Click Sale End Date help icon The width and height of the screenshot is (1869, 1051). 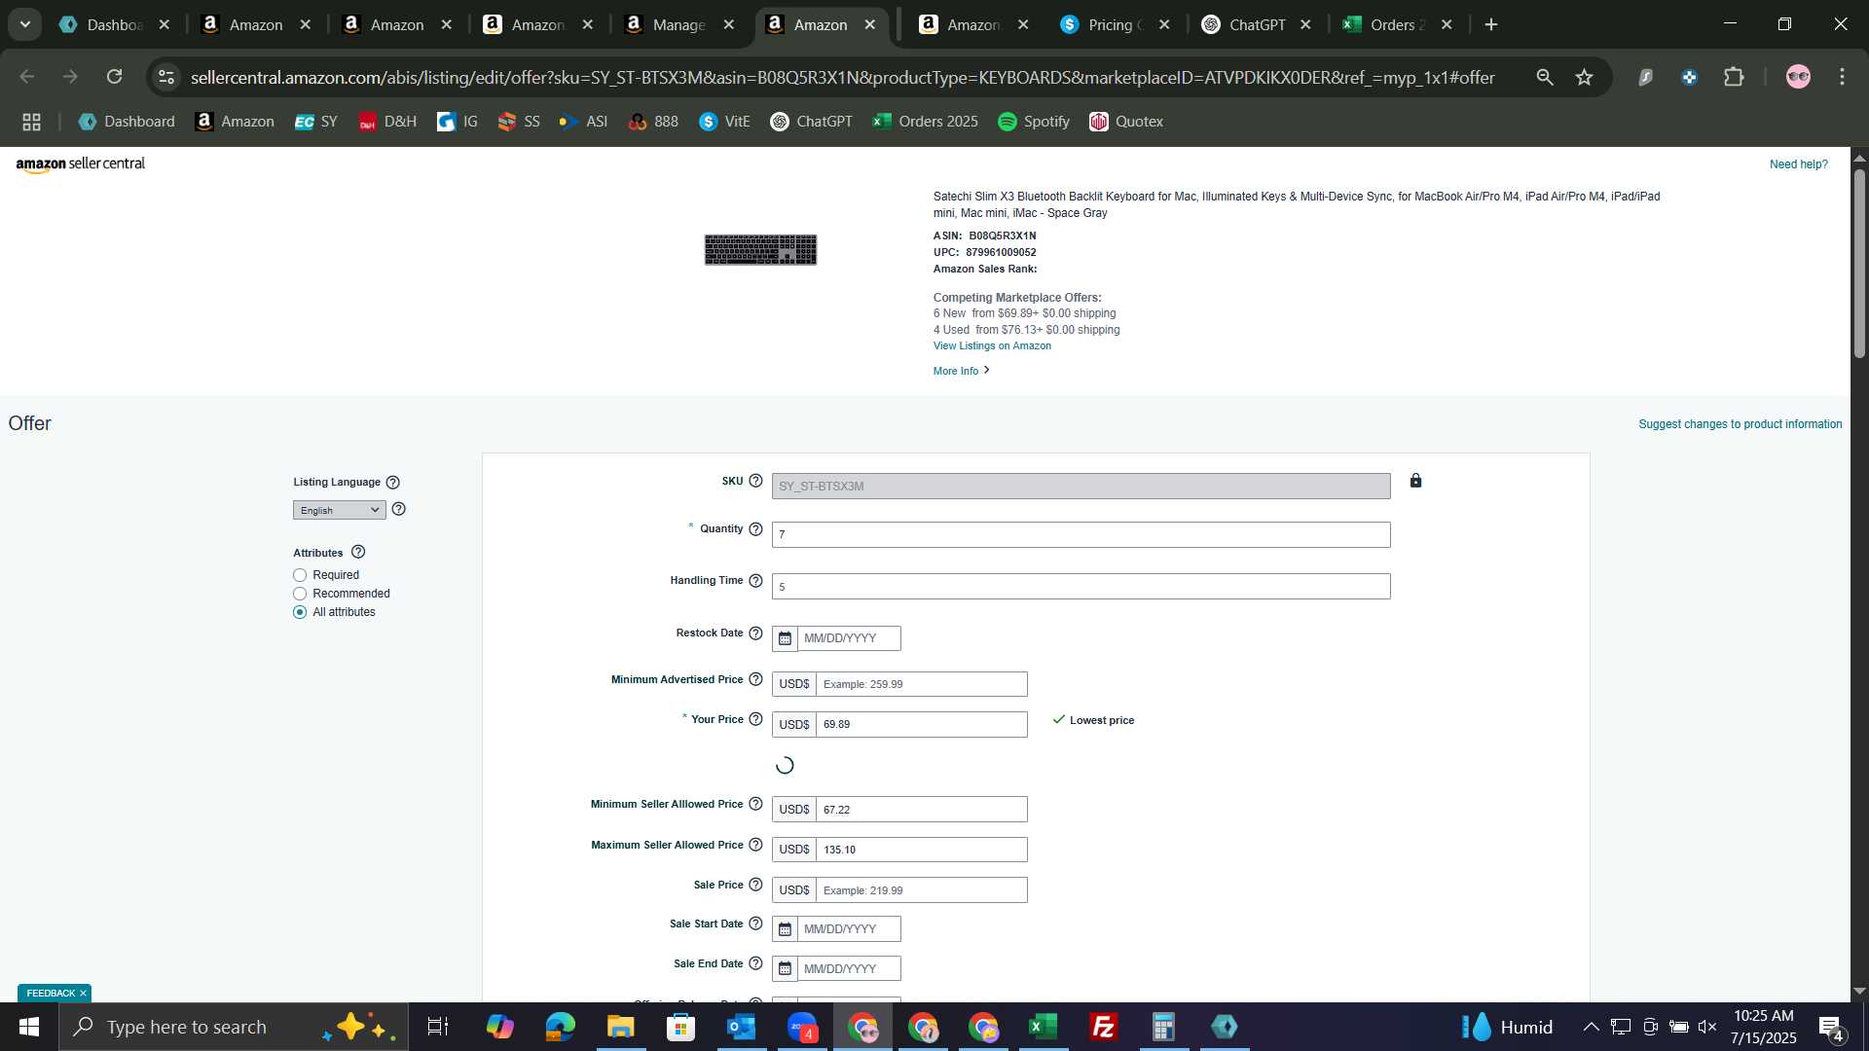click(755, 963)
